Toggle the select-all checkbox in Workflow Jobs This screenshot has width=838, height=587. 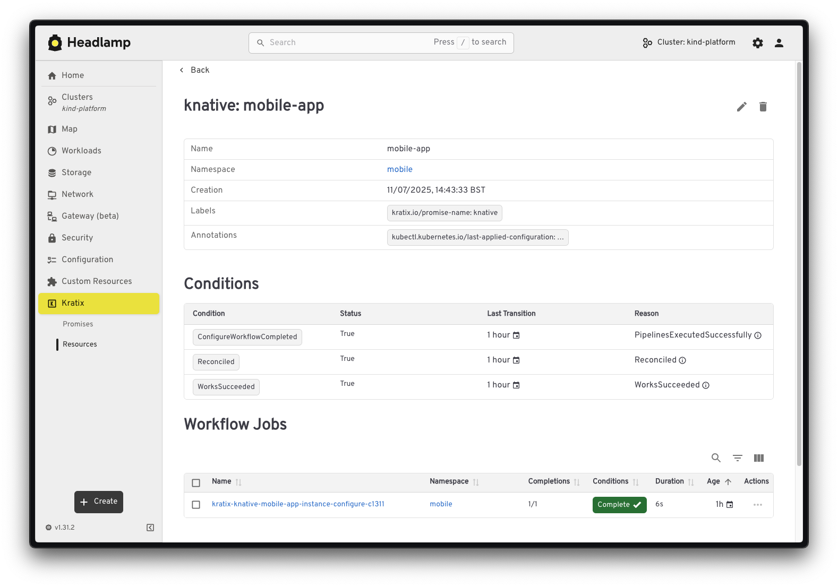196,483
